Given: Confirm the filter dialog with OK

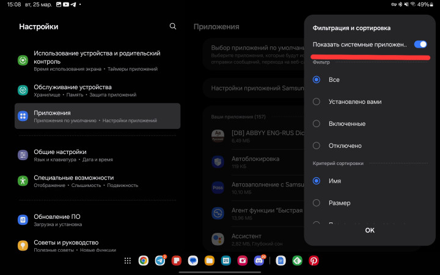Looking at the screenshot, I should (369, 230).
